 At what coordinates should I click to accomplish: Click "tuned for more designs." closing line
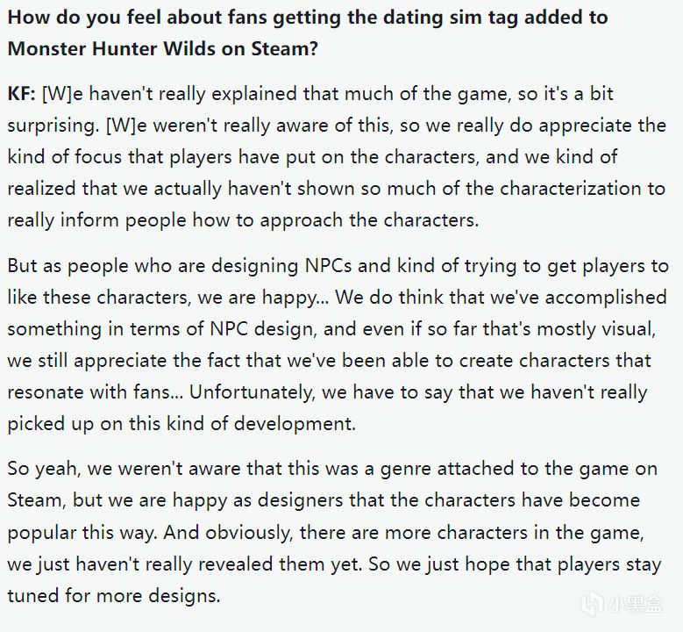point(114,595)
